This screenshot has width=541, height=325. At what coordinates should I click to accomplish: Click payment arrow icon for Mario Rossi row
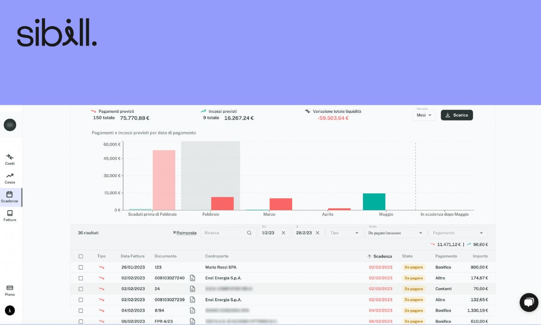coord(101,267)
